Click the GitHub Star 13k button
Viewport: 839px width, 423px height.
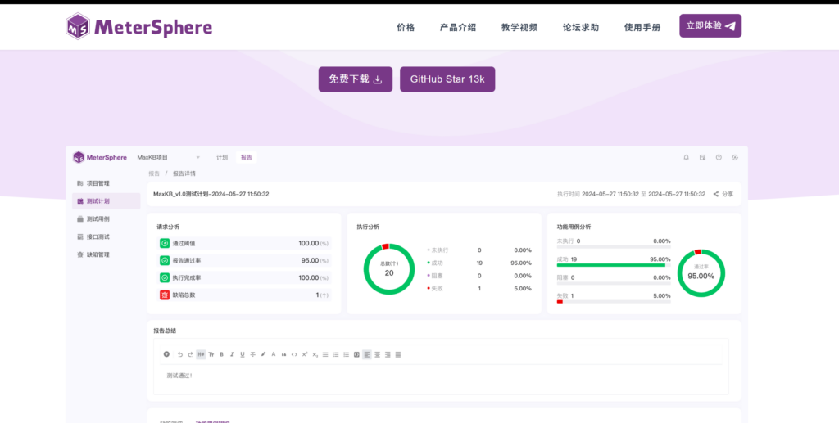click(447, 79)
